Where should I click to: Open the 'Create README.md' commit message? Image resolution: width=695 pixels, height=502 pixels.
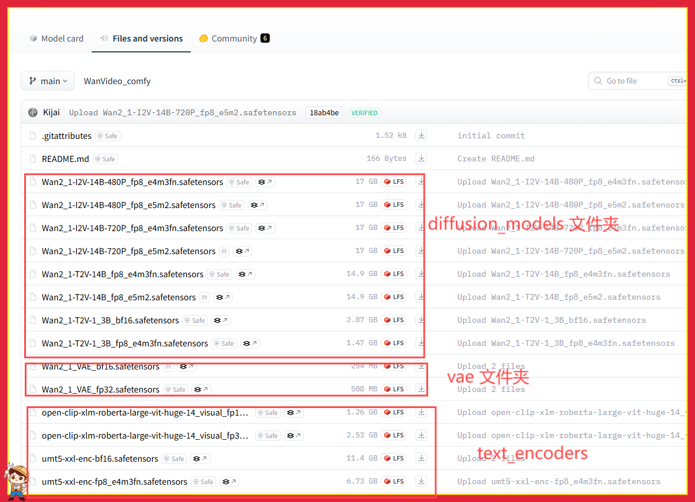[x=496, y=159]
